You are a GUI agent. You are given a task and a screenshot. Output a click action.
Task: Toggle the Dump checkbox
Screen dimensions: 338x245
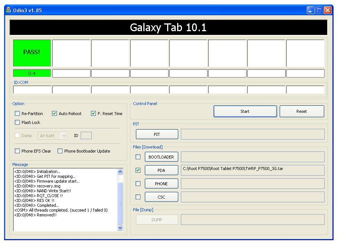pyautogui.click(x=17, y=135)
